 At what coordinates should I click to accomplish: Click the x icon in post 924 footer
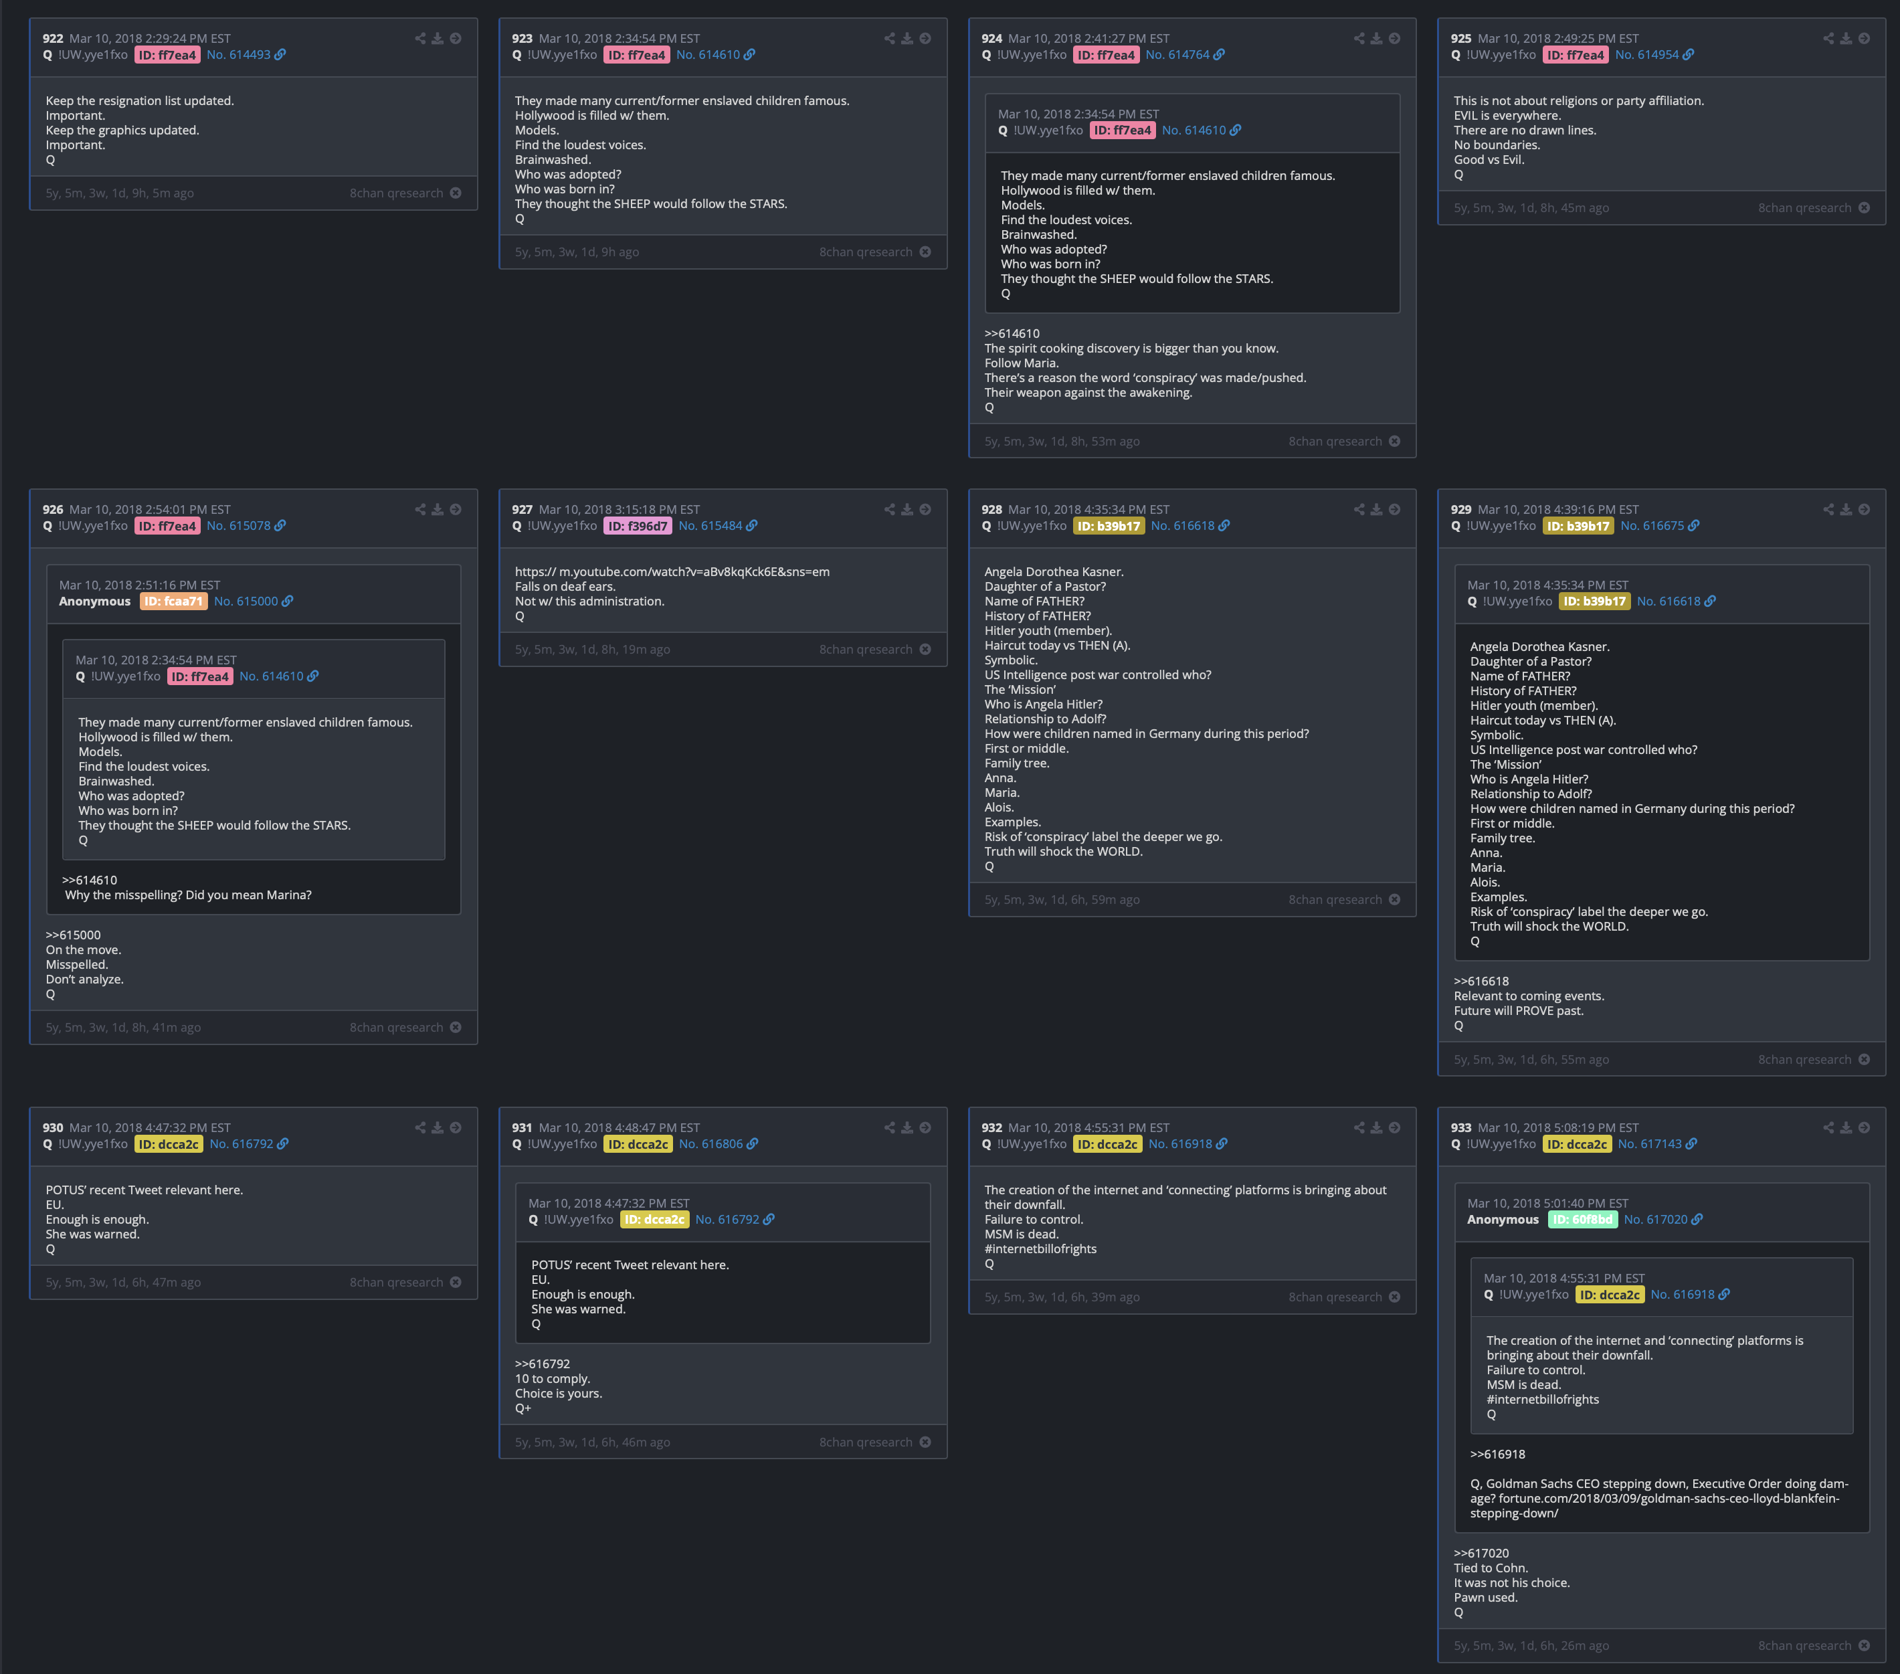(1394, 442)
